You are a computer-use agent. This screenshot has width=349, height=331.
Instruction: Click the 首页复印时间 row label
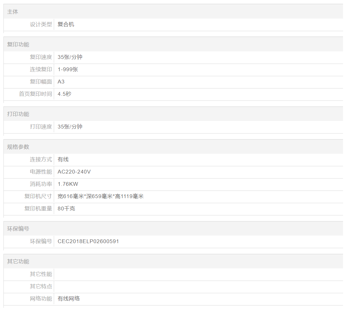click(36, 94)
